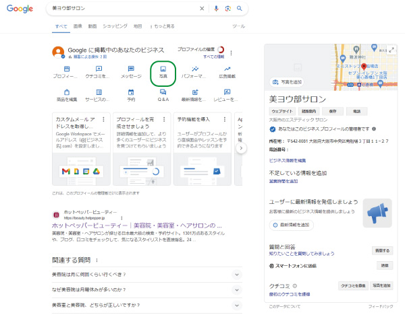Switch to the ショッピング tab
The height and width of the screenshot is (315, 405).
[x=115, y=26]
